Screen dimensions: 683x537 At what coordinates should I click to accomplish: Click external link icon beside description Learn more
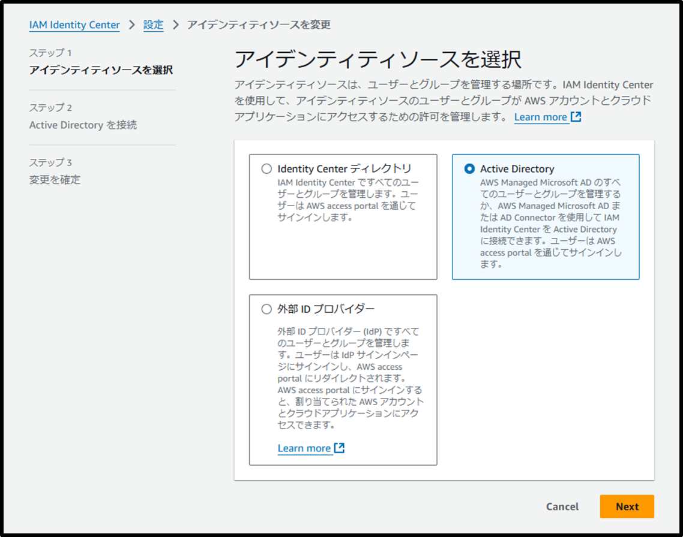(x=576, y=116)
